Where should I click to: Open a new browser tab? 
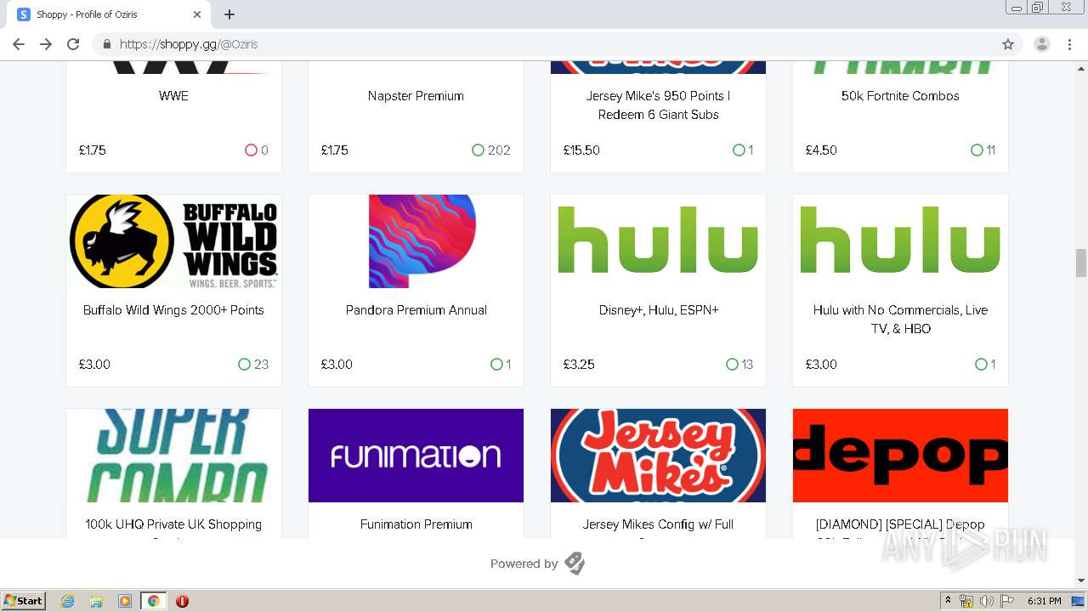pos(229,14)
